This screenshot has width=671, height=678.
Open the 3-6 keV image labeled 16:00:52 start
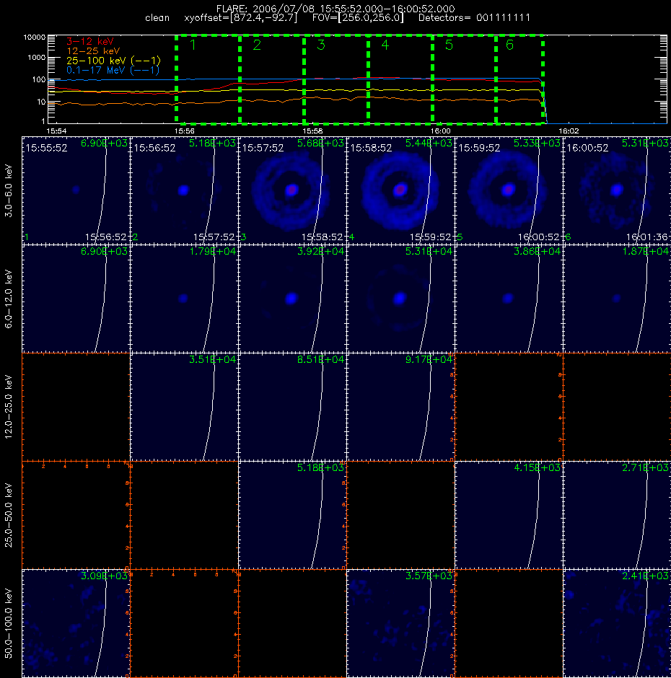point(617,190)
